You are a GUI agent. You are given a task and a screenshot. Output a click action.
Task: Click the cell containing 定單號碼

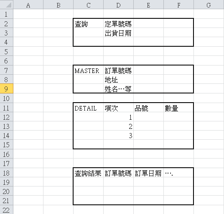(118, 23)
